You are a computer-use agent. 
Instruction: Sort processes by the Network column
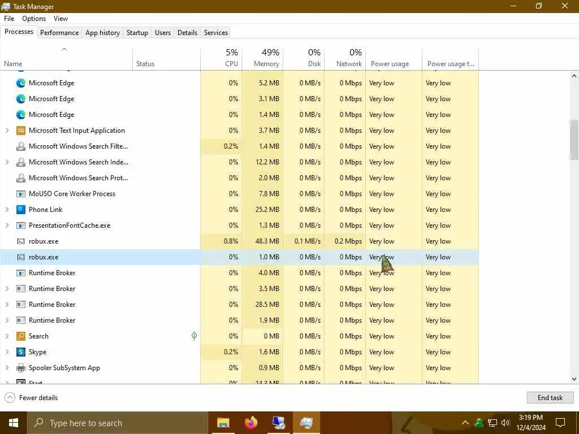[x=345, y=58]
